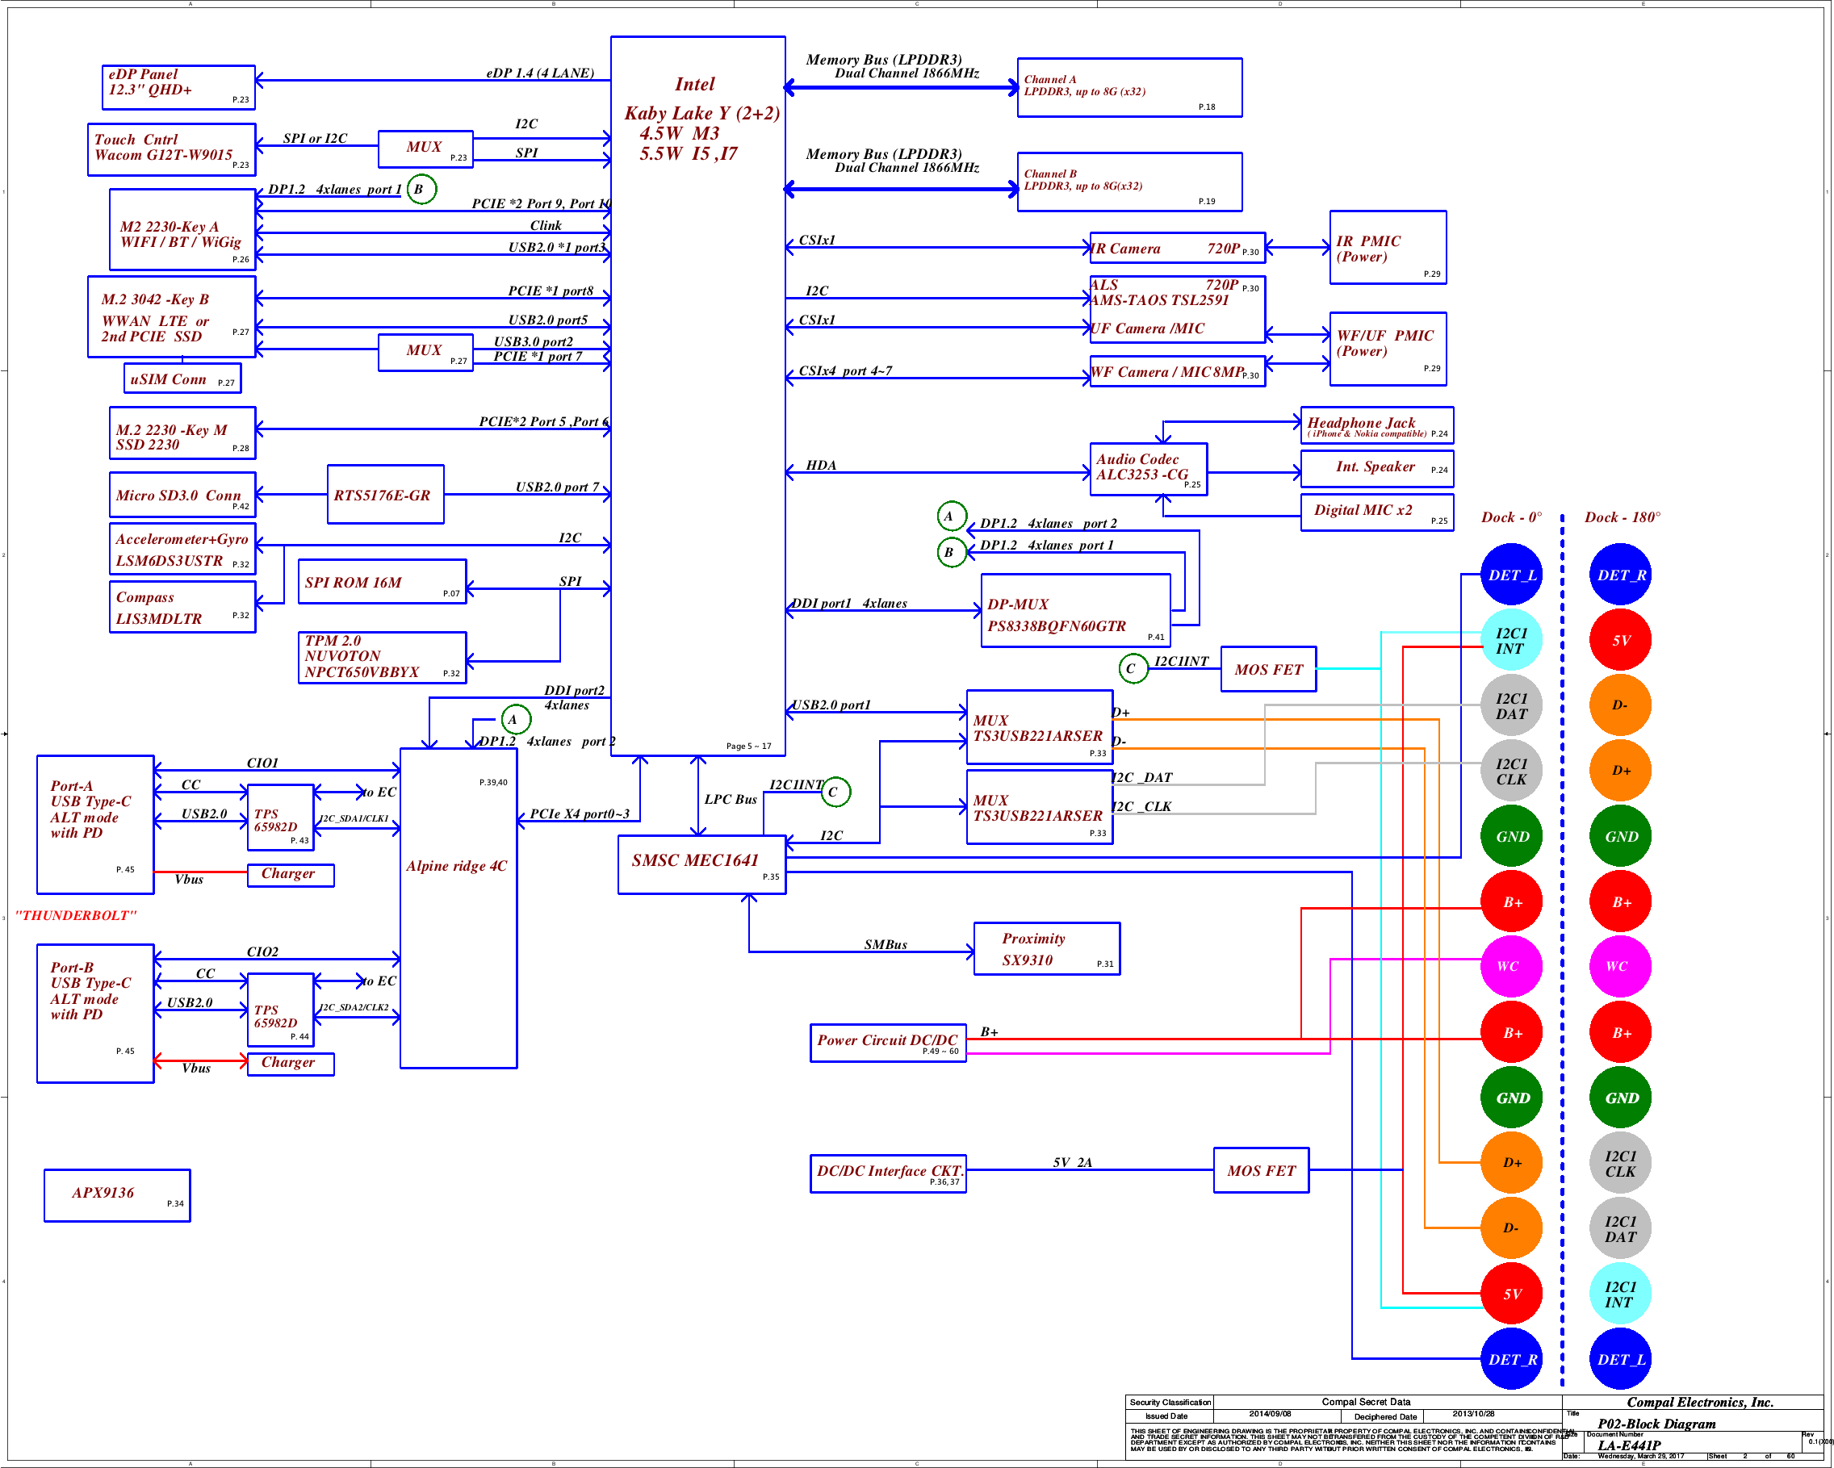Select the Headphone Jack block
1834x1468 pixels.
tap(1377, 425)
